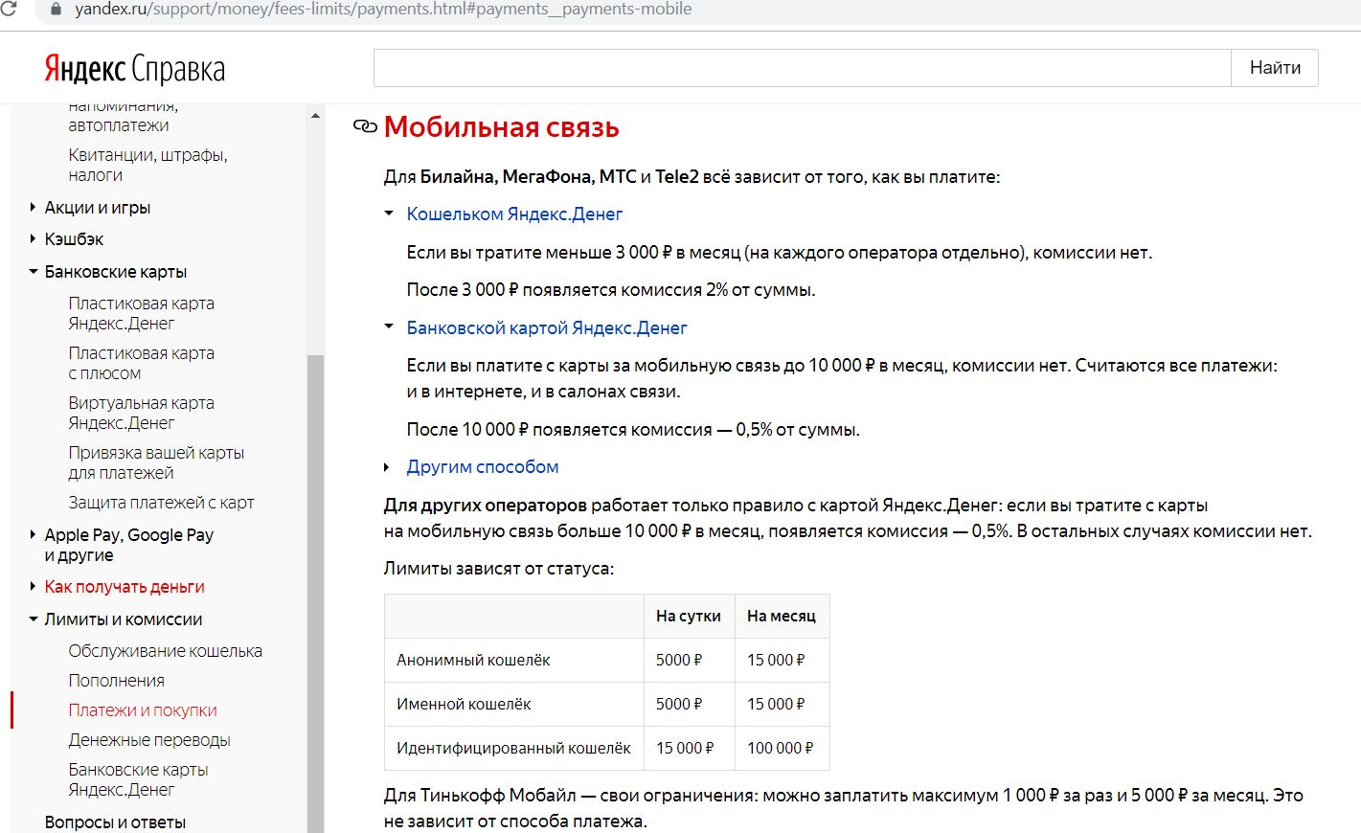Viewport: 1361px width, 833px height.
Task: Open Банковские карты section in sidebar
Action: click(116, 272)
